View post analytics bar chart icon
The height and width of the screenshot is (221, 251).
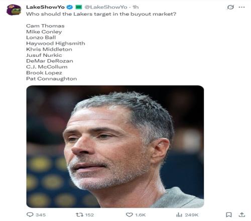[x=179, y=214]
